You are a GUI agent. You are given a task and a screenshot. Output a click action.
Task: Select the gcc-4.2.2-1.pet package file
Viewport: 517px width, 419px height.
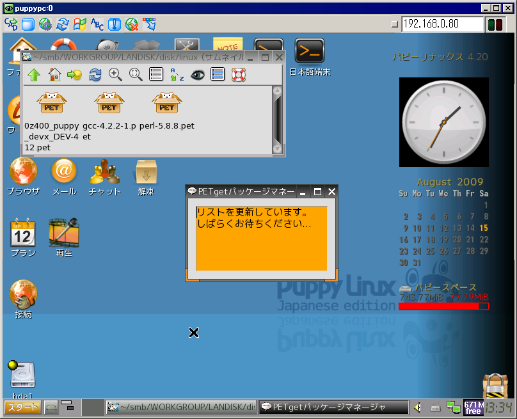[x=109, y=116]
